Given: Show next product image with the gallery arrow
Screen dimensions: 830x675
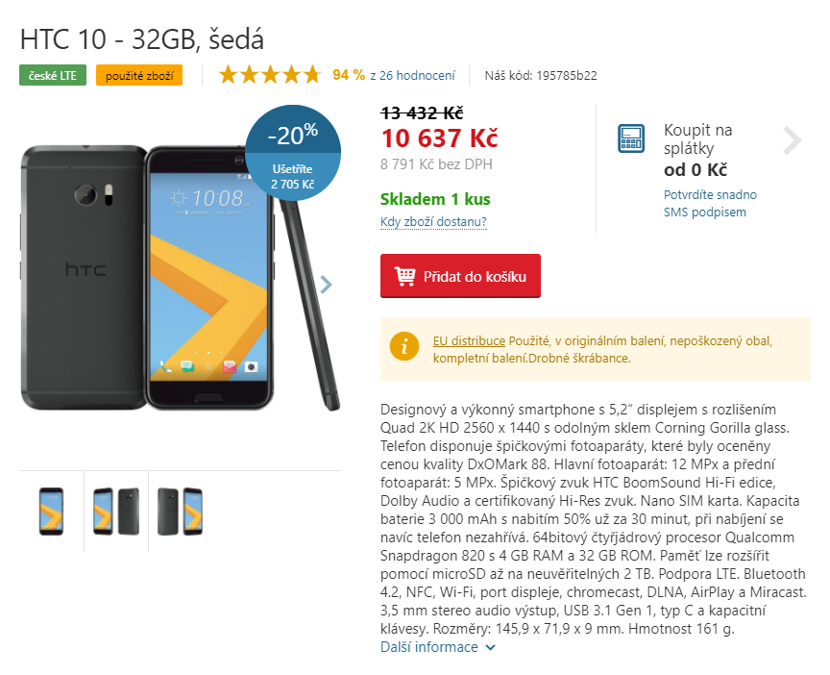Looking at the screenshot, I should [326, 285].
